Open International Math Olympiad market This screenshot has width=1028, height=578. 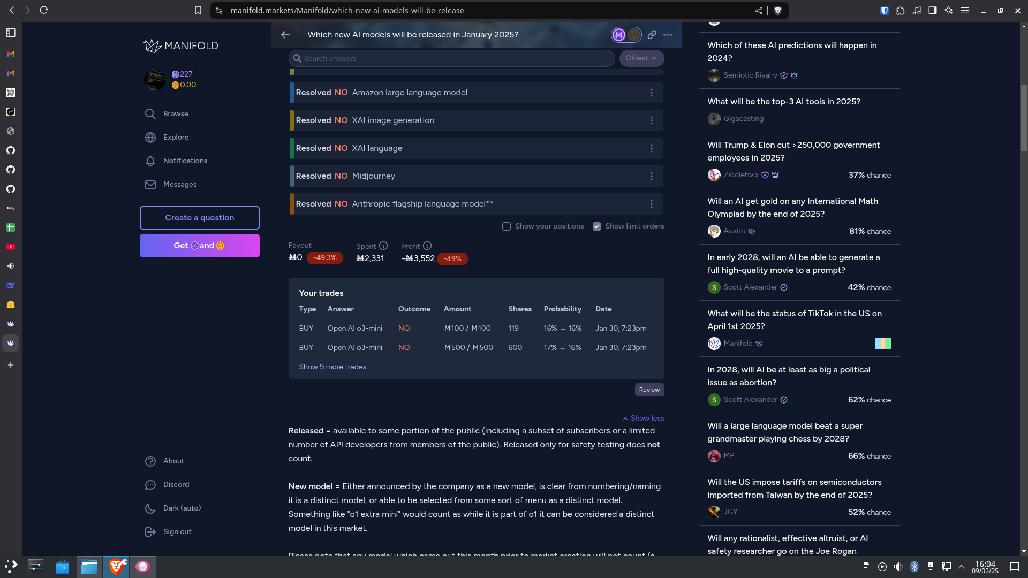(792, 208)
